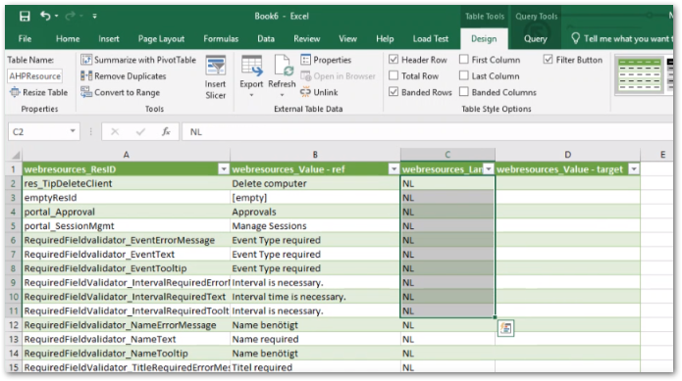Uncheck the Header Row checkbox
The height and width of the screenshot is (381, 682).
click(x=393, y=60)
